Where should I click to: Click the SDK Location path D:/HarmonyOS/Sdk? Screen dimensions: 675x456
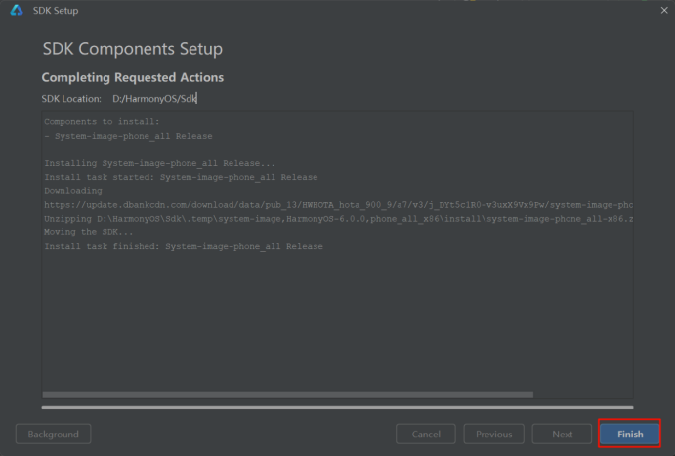click(154, 99)
